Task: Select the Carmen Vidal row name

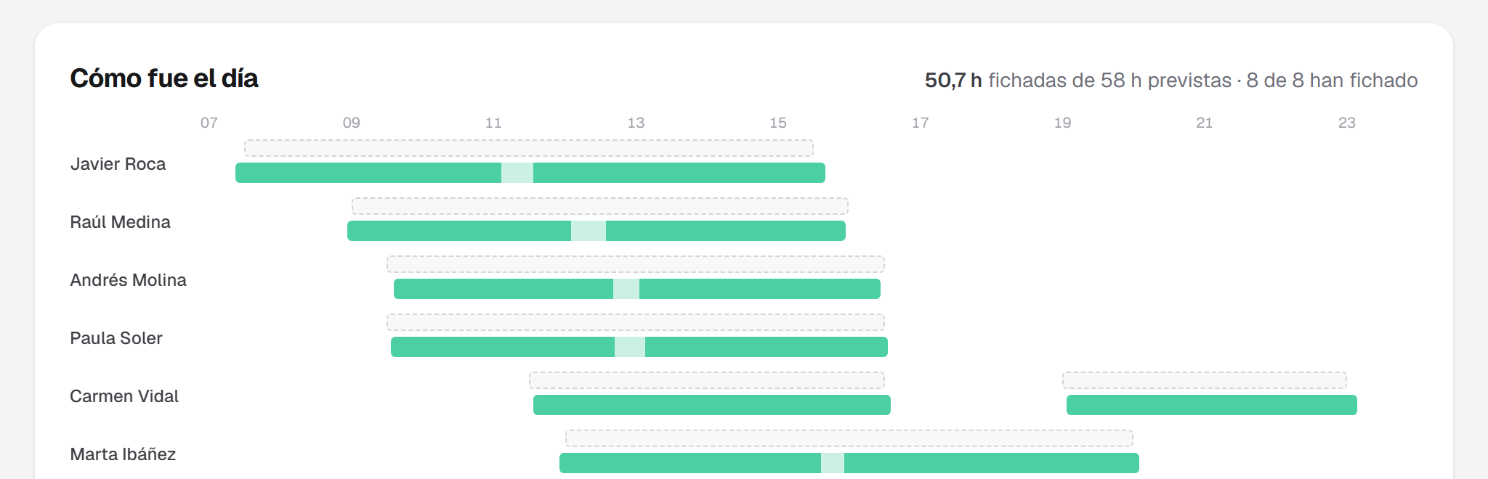Action: [124, 396]
